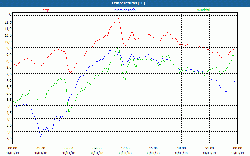
Task: Click the red temperature peak near 11:15
Action: (x=119, y=19)
